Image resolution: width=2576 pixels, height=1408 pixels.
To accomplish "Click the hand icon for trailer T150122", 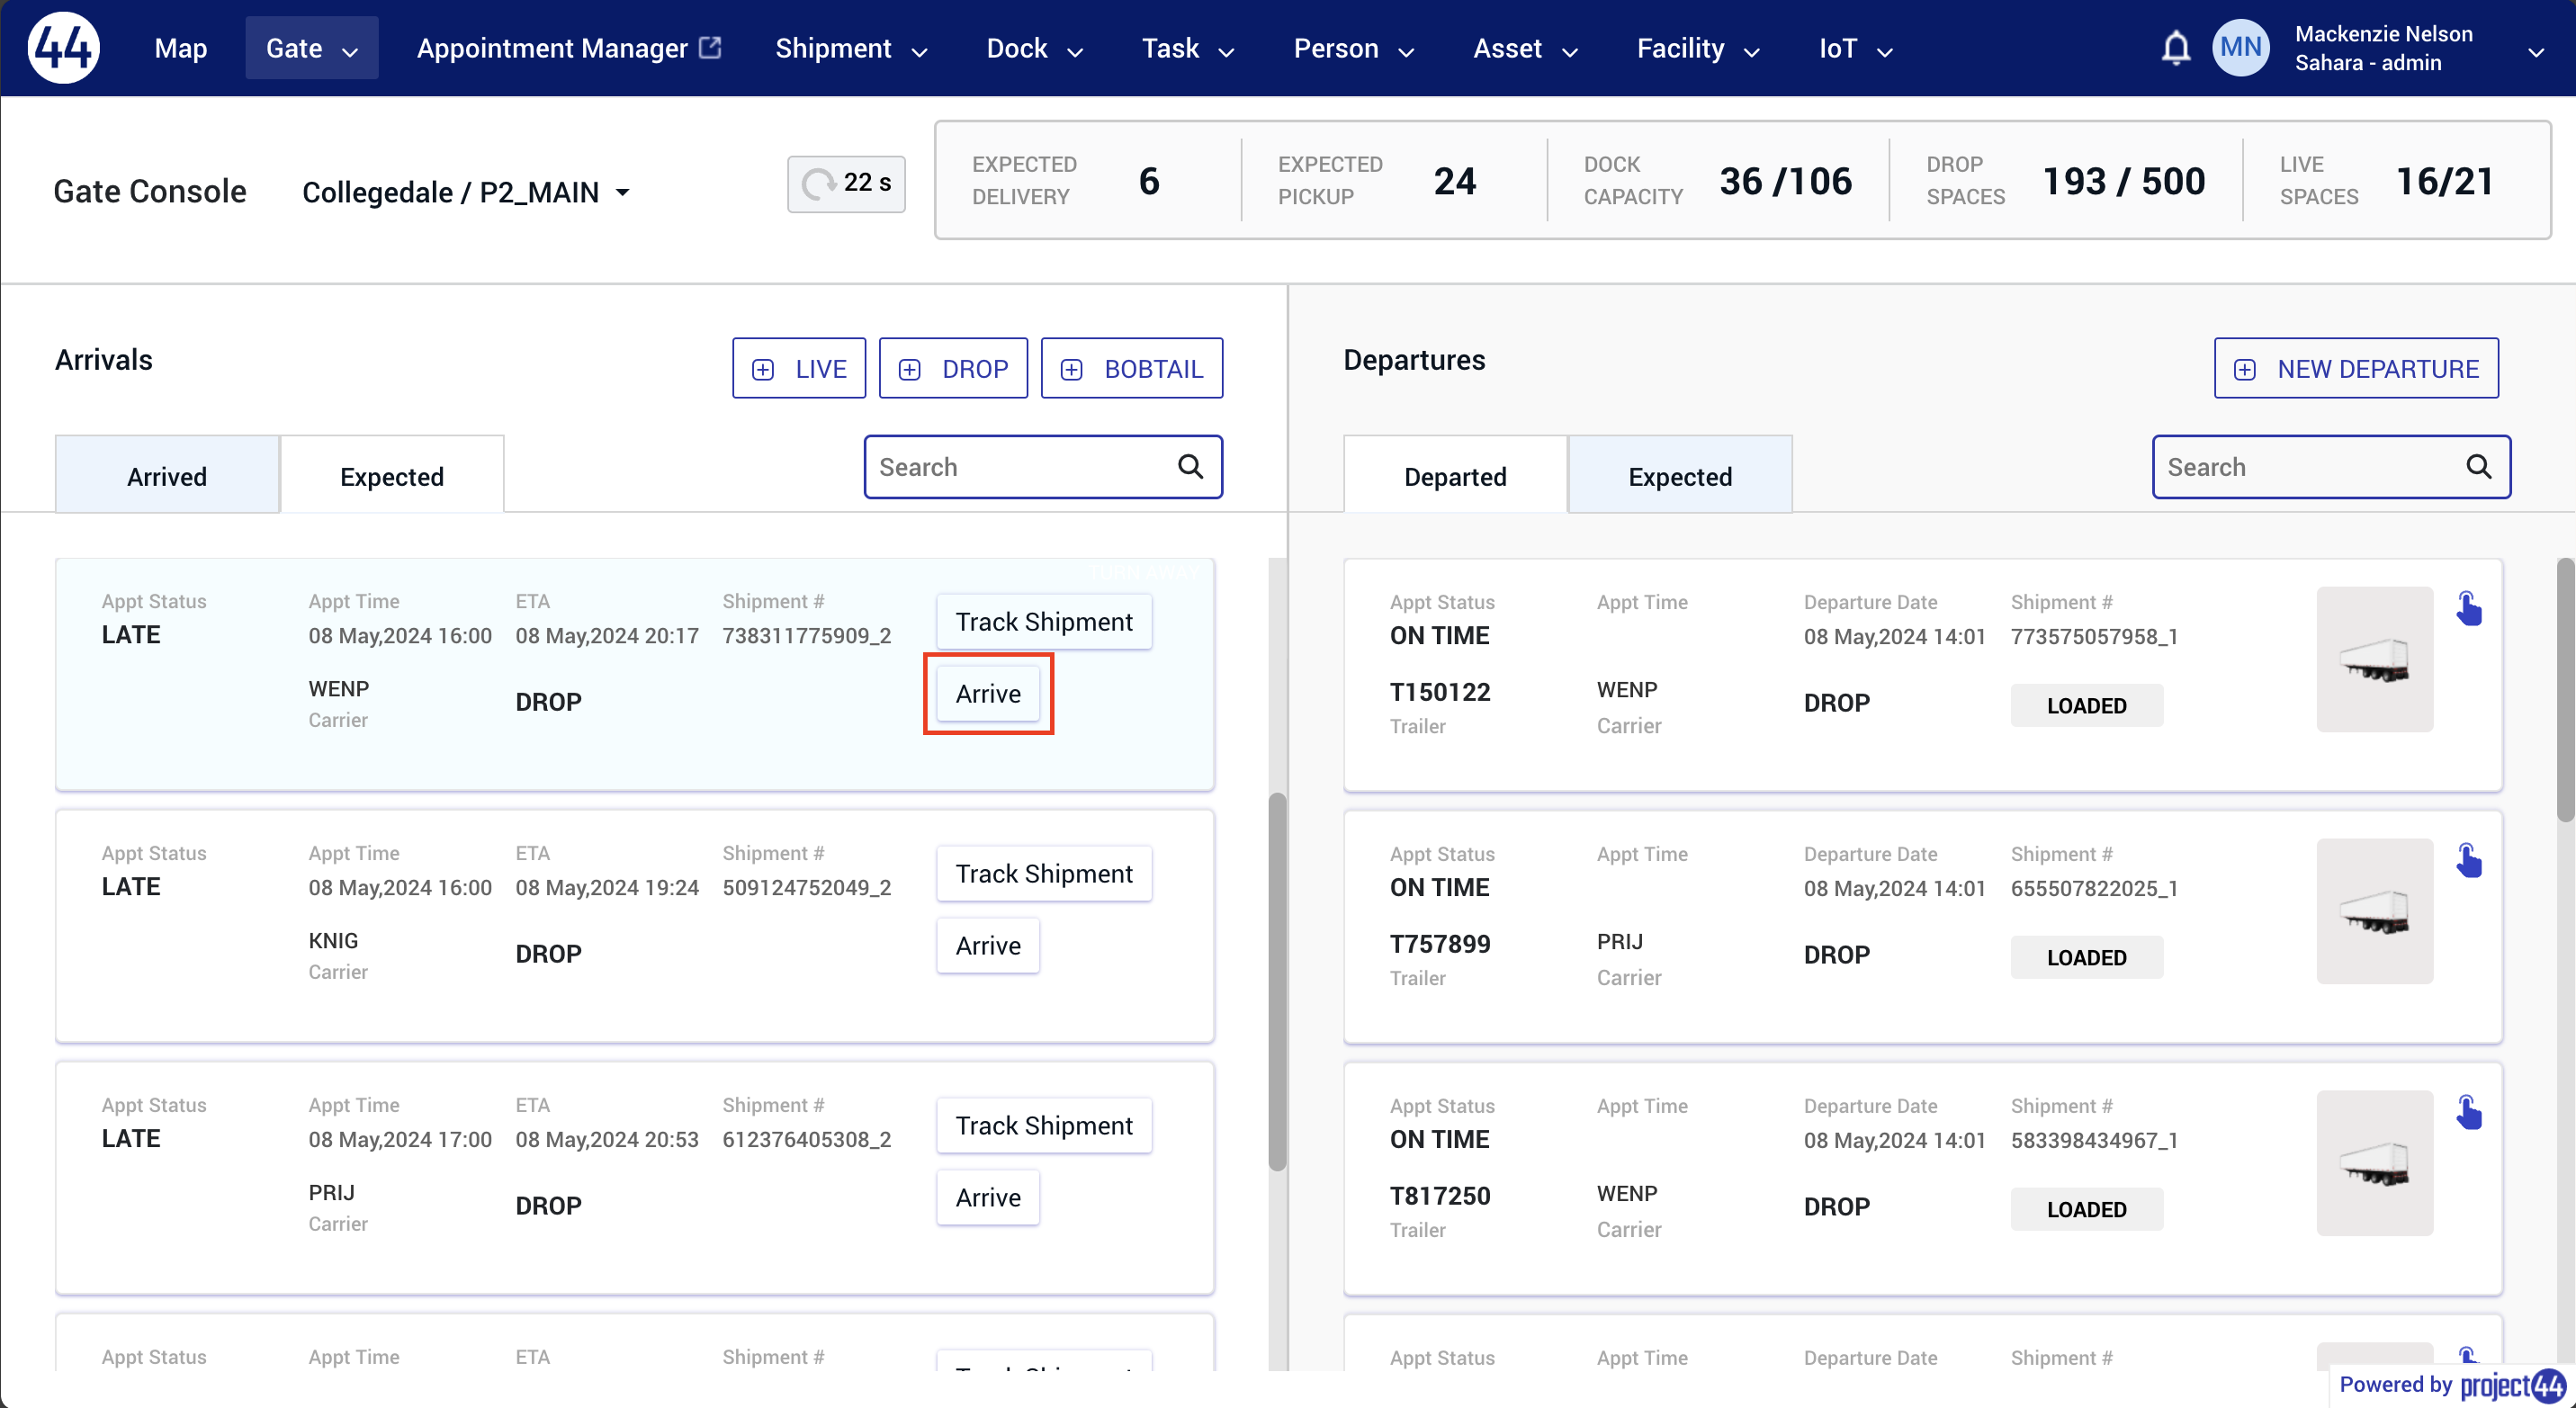I will [x=2469, y=608].
